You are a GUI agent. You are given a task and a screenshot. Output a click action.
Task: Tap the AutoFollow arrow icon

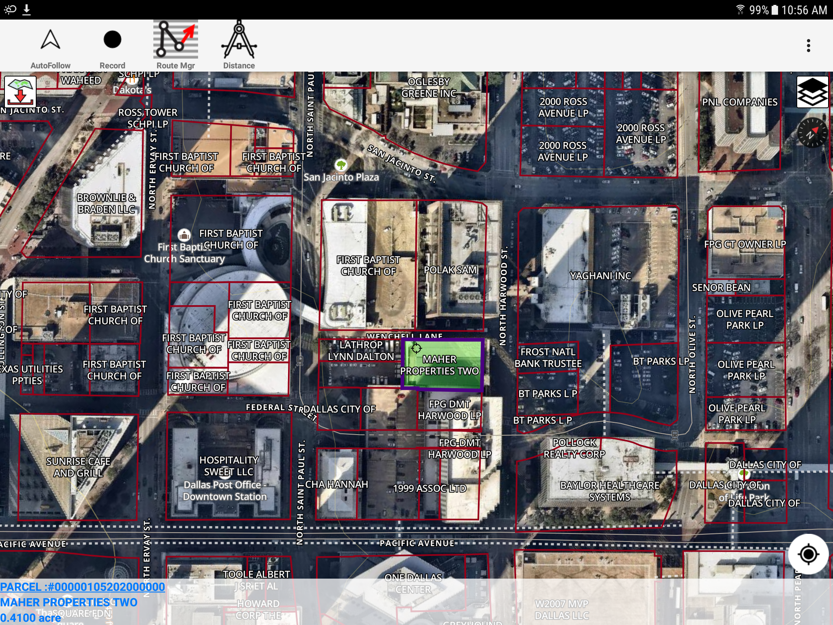click(50, 40)
